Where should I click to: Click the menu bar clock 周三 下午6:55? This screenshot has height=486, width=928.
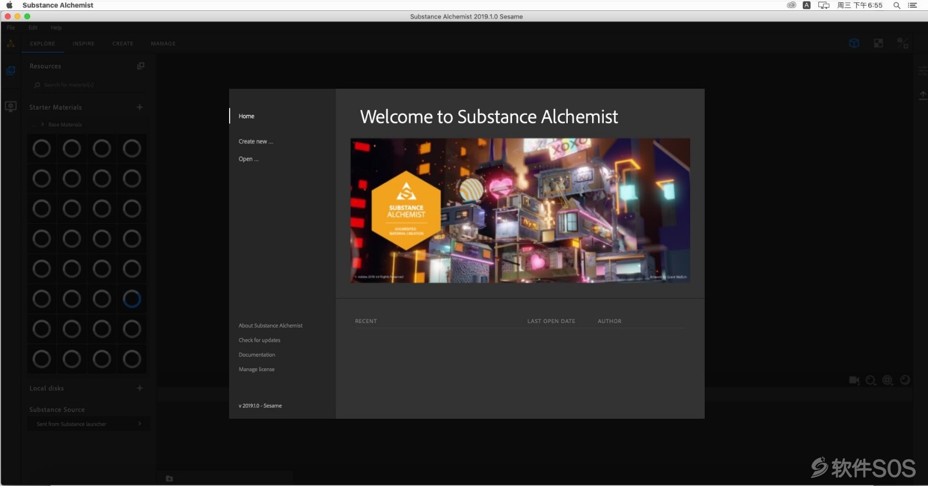click(x=860, y=5)
